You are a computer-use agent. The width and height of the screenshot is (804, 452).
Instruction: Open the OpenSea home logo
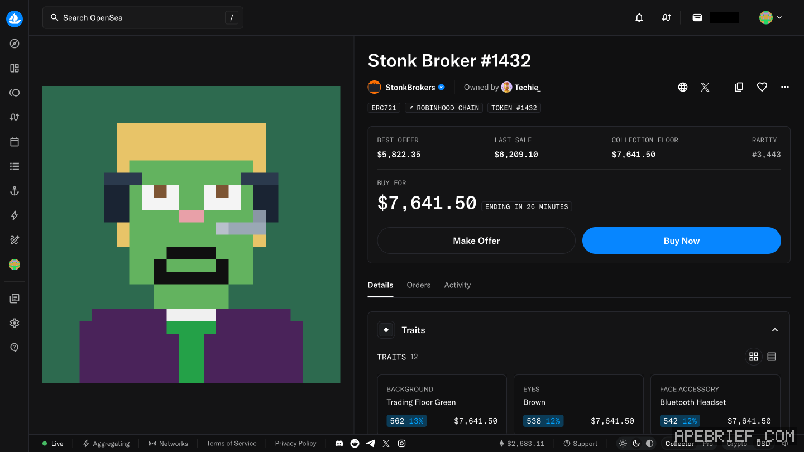(15, 18)
